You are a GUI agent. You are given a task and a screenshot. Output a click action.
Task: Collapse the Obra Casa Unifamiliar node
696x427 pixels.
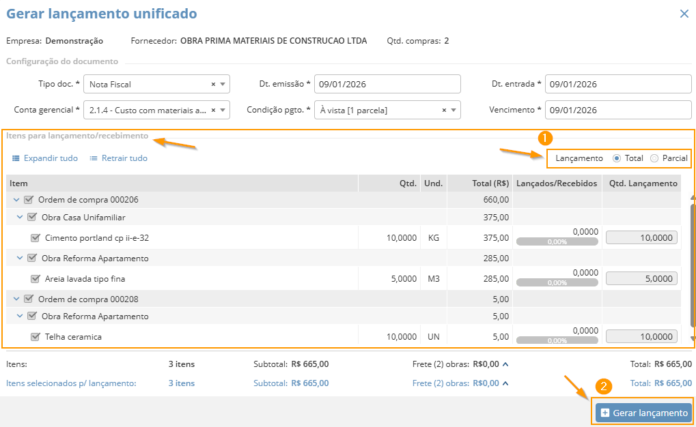point(20,218)
